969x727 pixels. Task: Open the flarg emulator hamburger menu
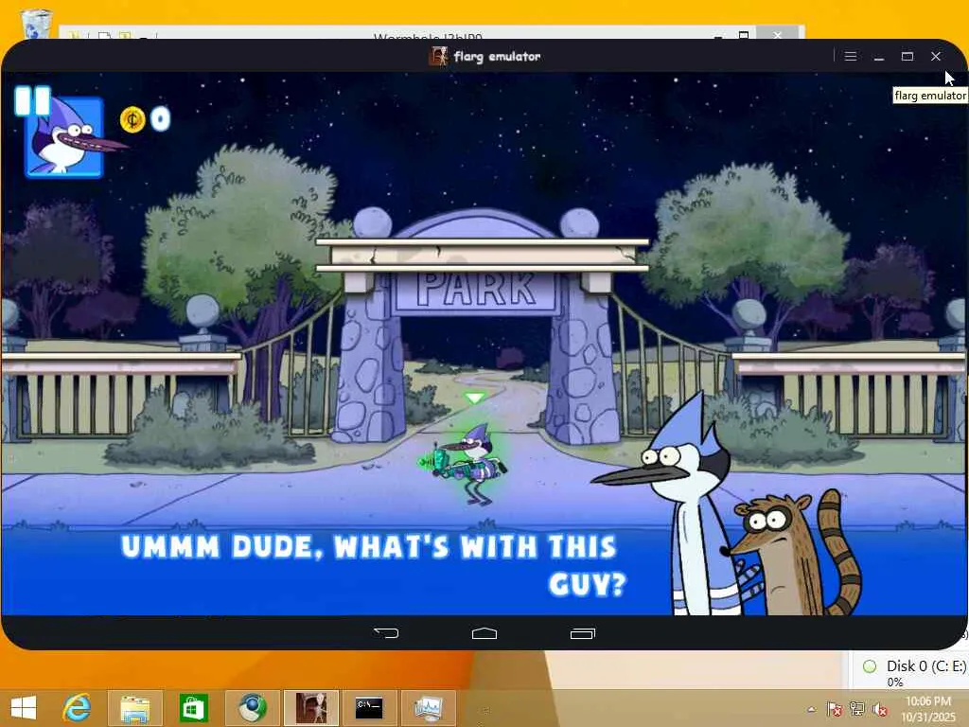(x=851, y=56)
